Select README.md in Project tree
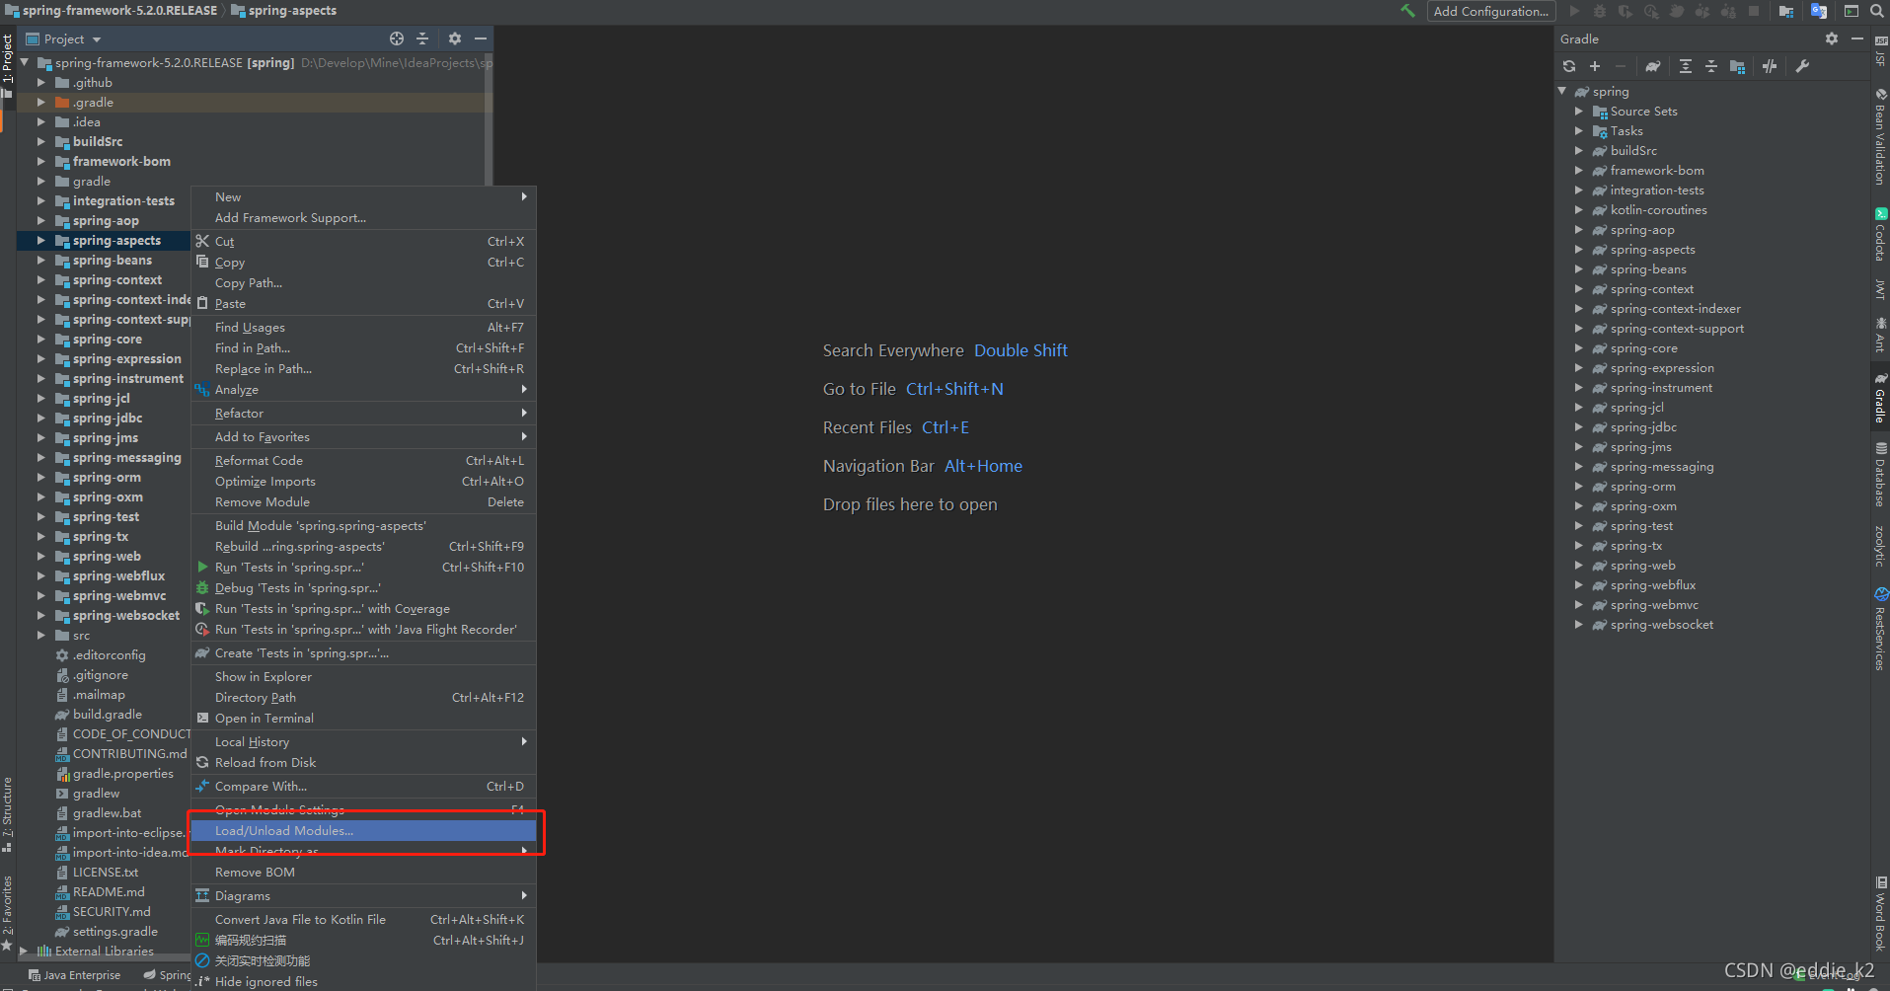 tap(109, 891)
